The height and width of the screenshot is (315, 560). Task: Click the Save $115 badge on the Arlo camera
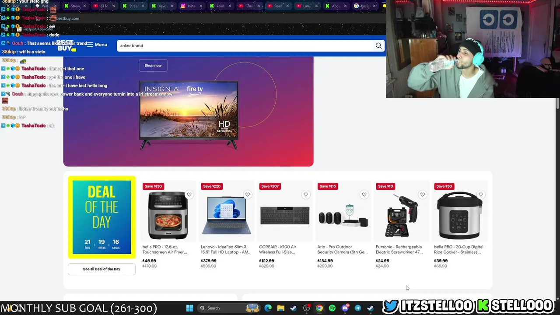tap(328, 186)
